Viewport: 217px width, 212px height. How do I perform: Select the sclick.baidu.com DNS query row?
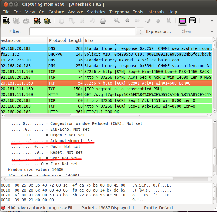[106, 60]
